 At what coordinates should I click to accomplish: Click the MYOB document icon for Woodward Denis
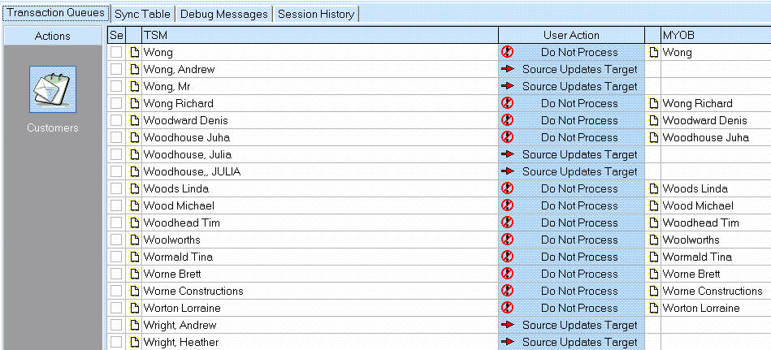(x=654, y=121)
